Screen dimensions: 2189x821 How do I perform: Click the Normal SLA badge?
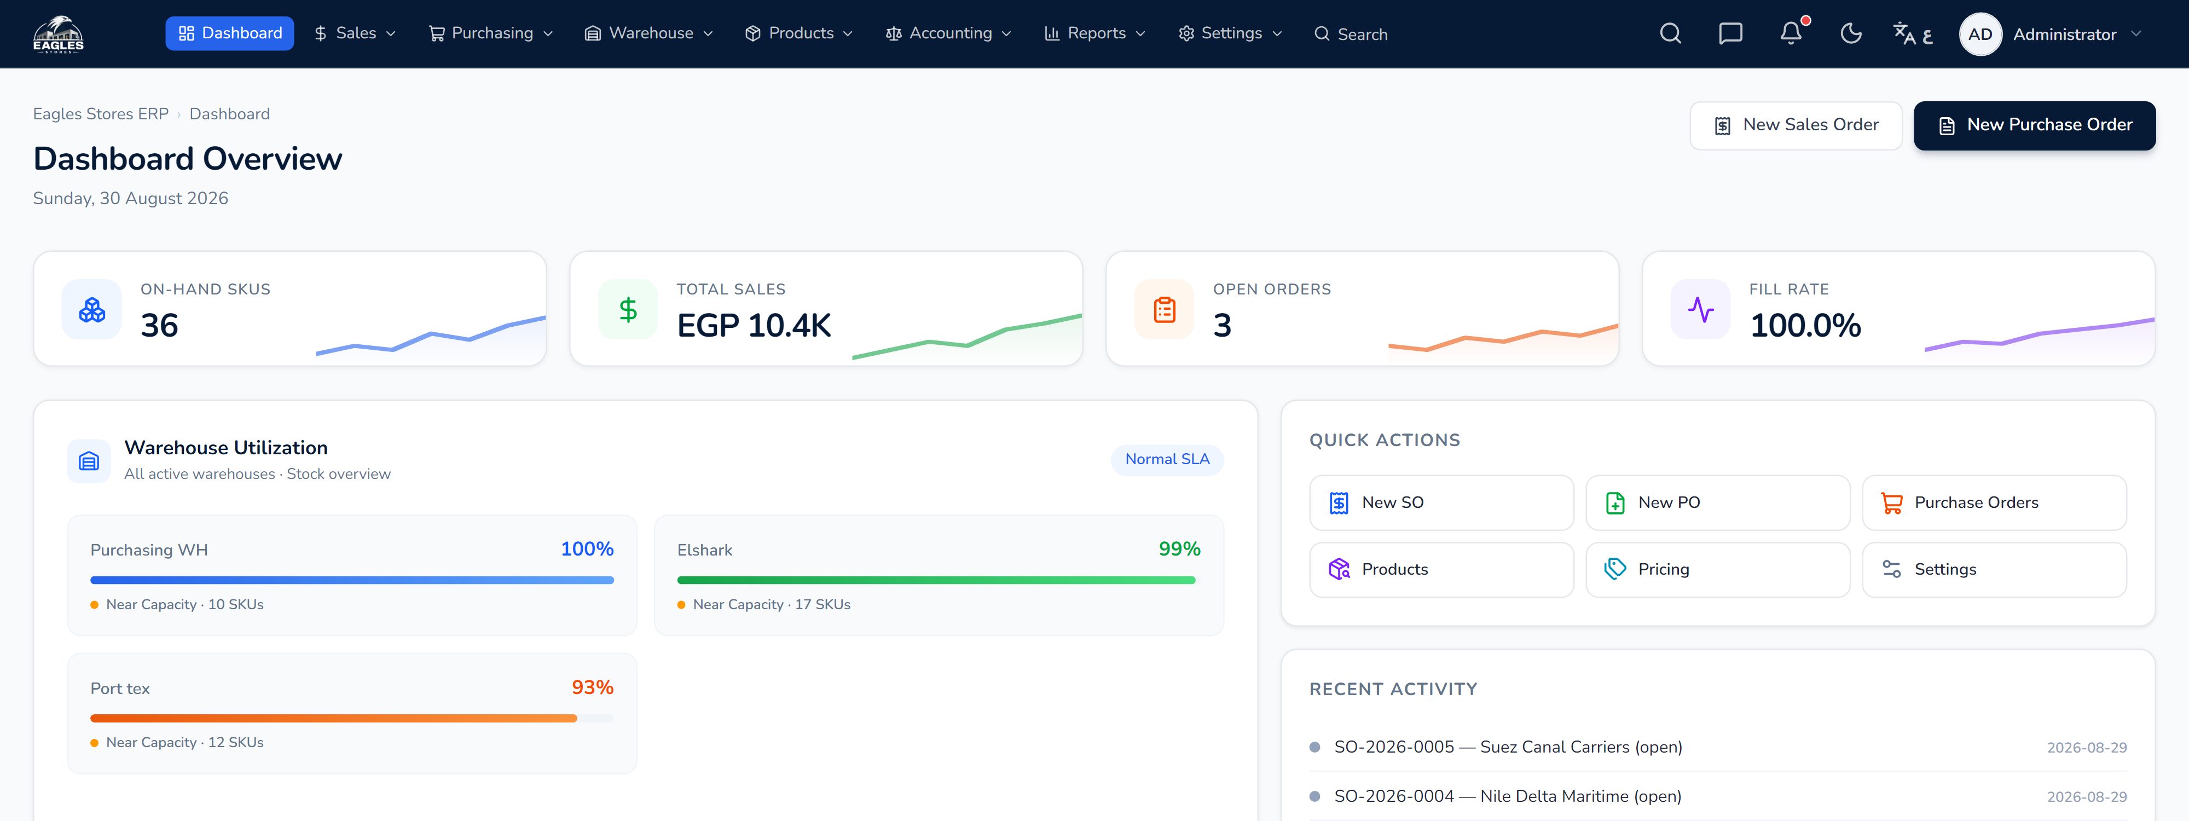(x=1167, y=460)
